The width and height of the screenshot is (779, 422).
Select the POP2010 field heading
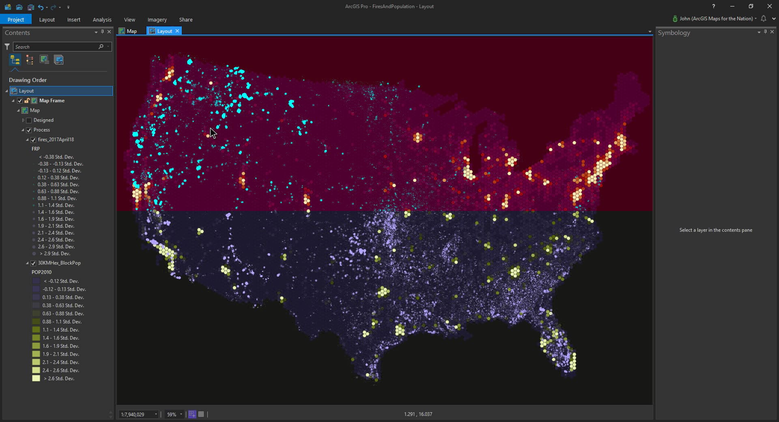(x=41, y=272)
